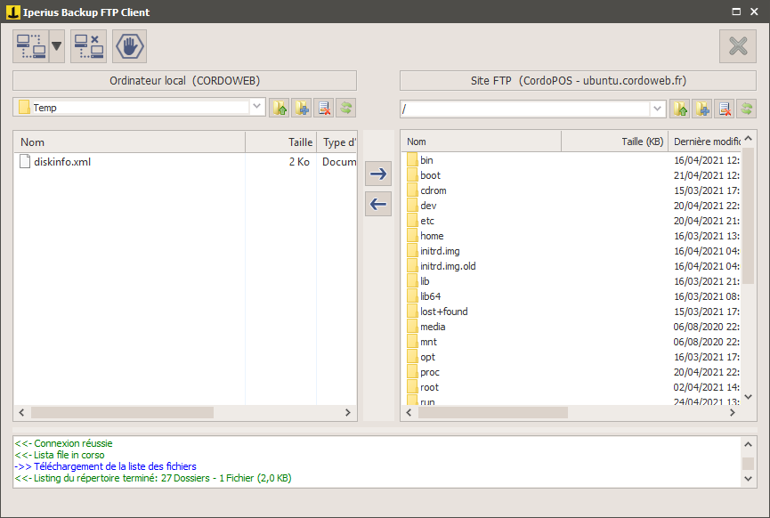Click the disconnect from server icon
Image resolution: width=770 pixels, height=518 pixels.
pyautogui.click(x=88, y=46)
